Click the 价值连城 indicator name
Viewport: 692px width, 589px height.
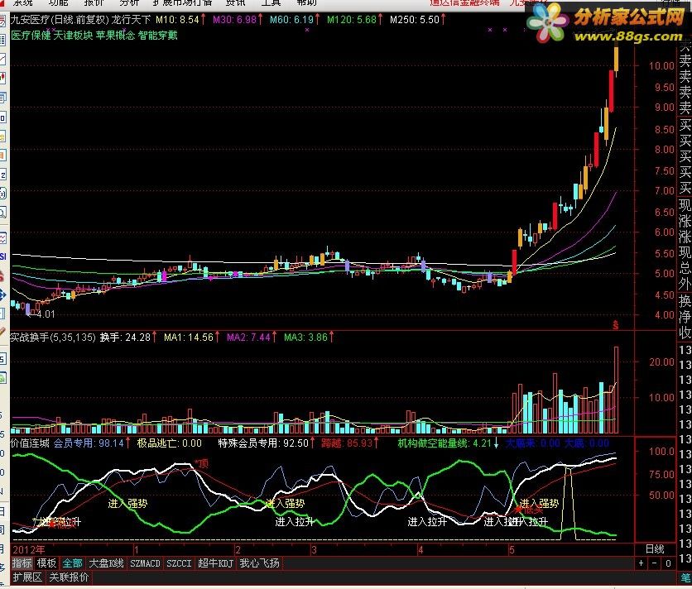coord(30,443)
